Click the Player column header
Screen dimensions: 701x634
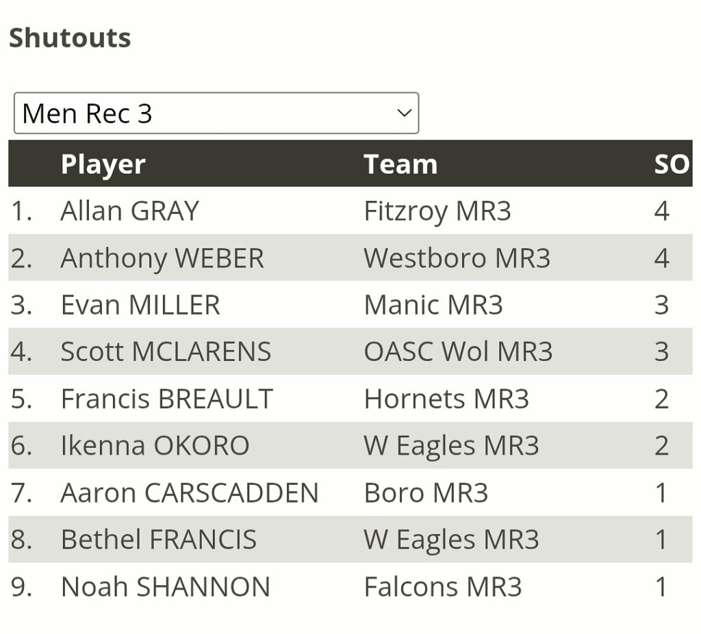[x=103, y=164]
